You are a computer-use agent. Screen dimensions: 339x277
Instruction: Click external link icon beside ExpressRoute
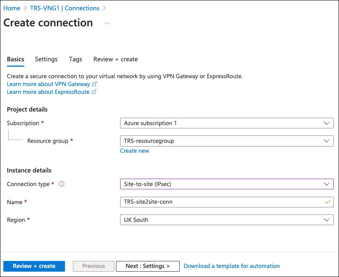[x=94, y=92]
